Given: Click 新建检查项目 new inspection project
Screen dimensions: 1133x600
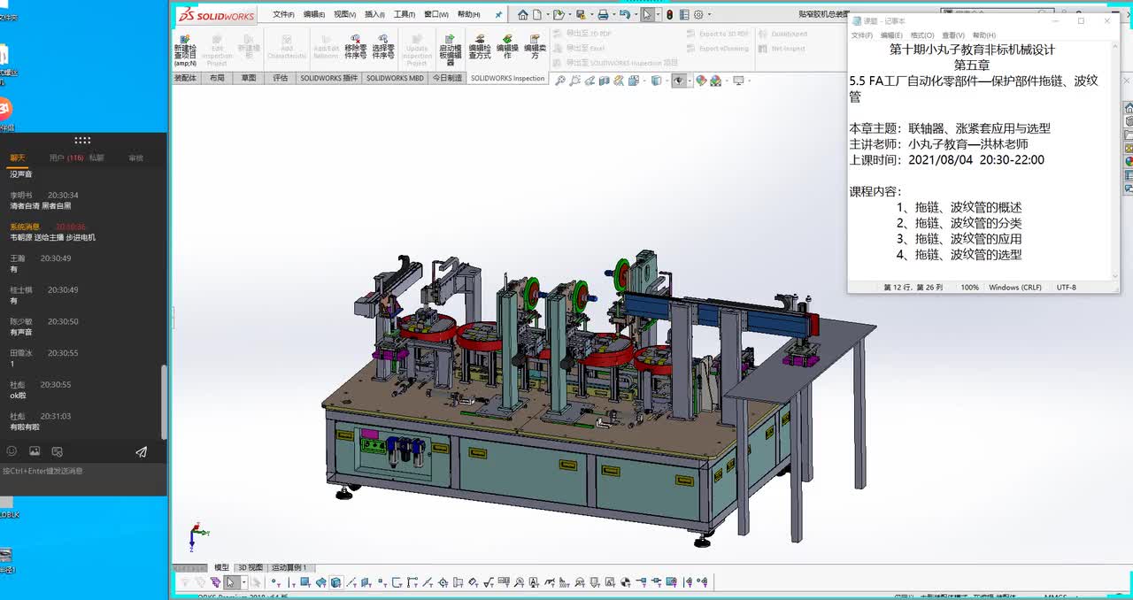Looking at the screenshot, I should [x=185, y=50].
